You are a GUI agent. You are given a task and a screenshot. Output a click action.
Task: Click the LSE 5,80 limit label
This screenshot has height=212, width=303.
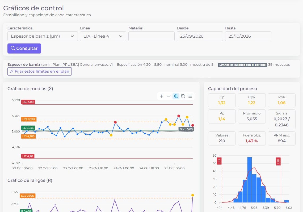point(28,102)
